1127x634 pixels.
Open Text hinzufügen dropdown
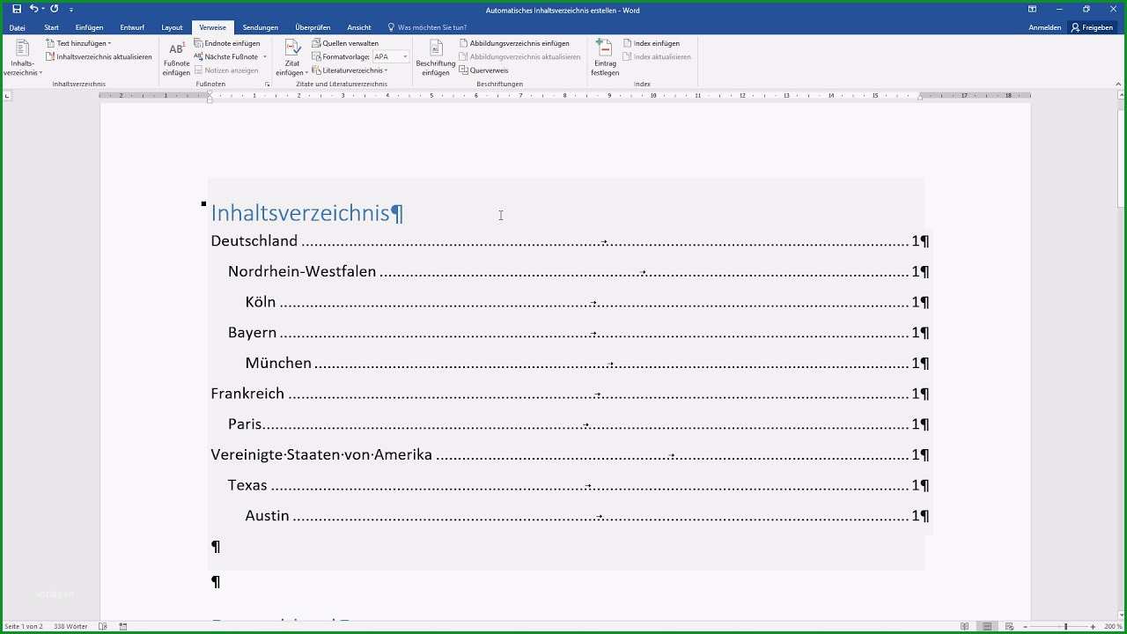point(78,43)
